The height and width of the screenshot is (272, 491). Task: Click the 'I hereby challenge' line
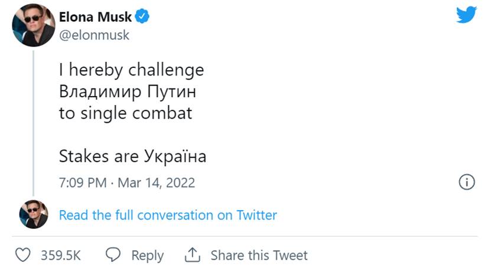(131, 70)
